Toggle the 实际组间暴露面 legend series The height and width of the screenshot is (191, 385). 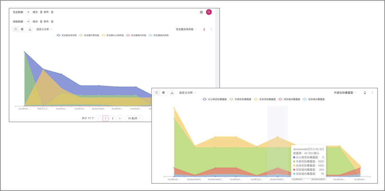pyautogui.click(x=289, y=100)
